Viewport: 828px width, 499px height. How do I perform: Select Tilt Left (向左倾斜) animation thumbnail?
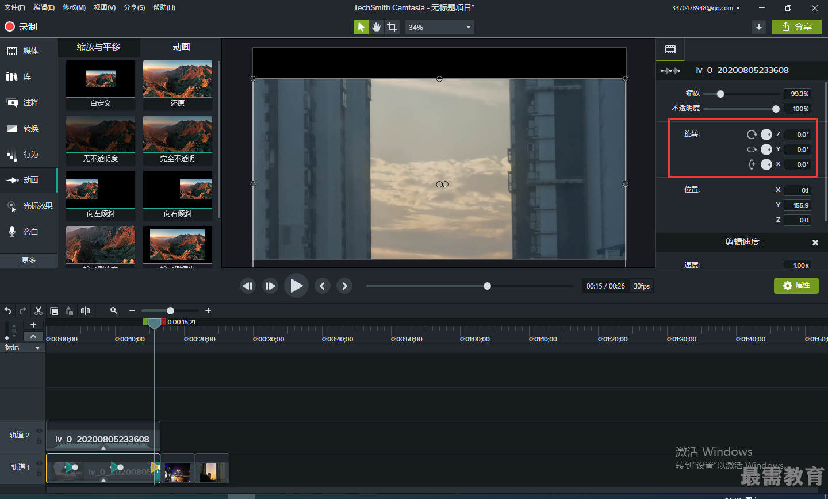point(101,195)
